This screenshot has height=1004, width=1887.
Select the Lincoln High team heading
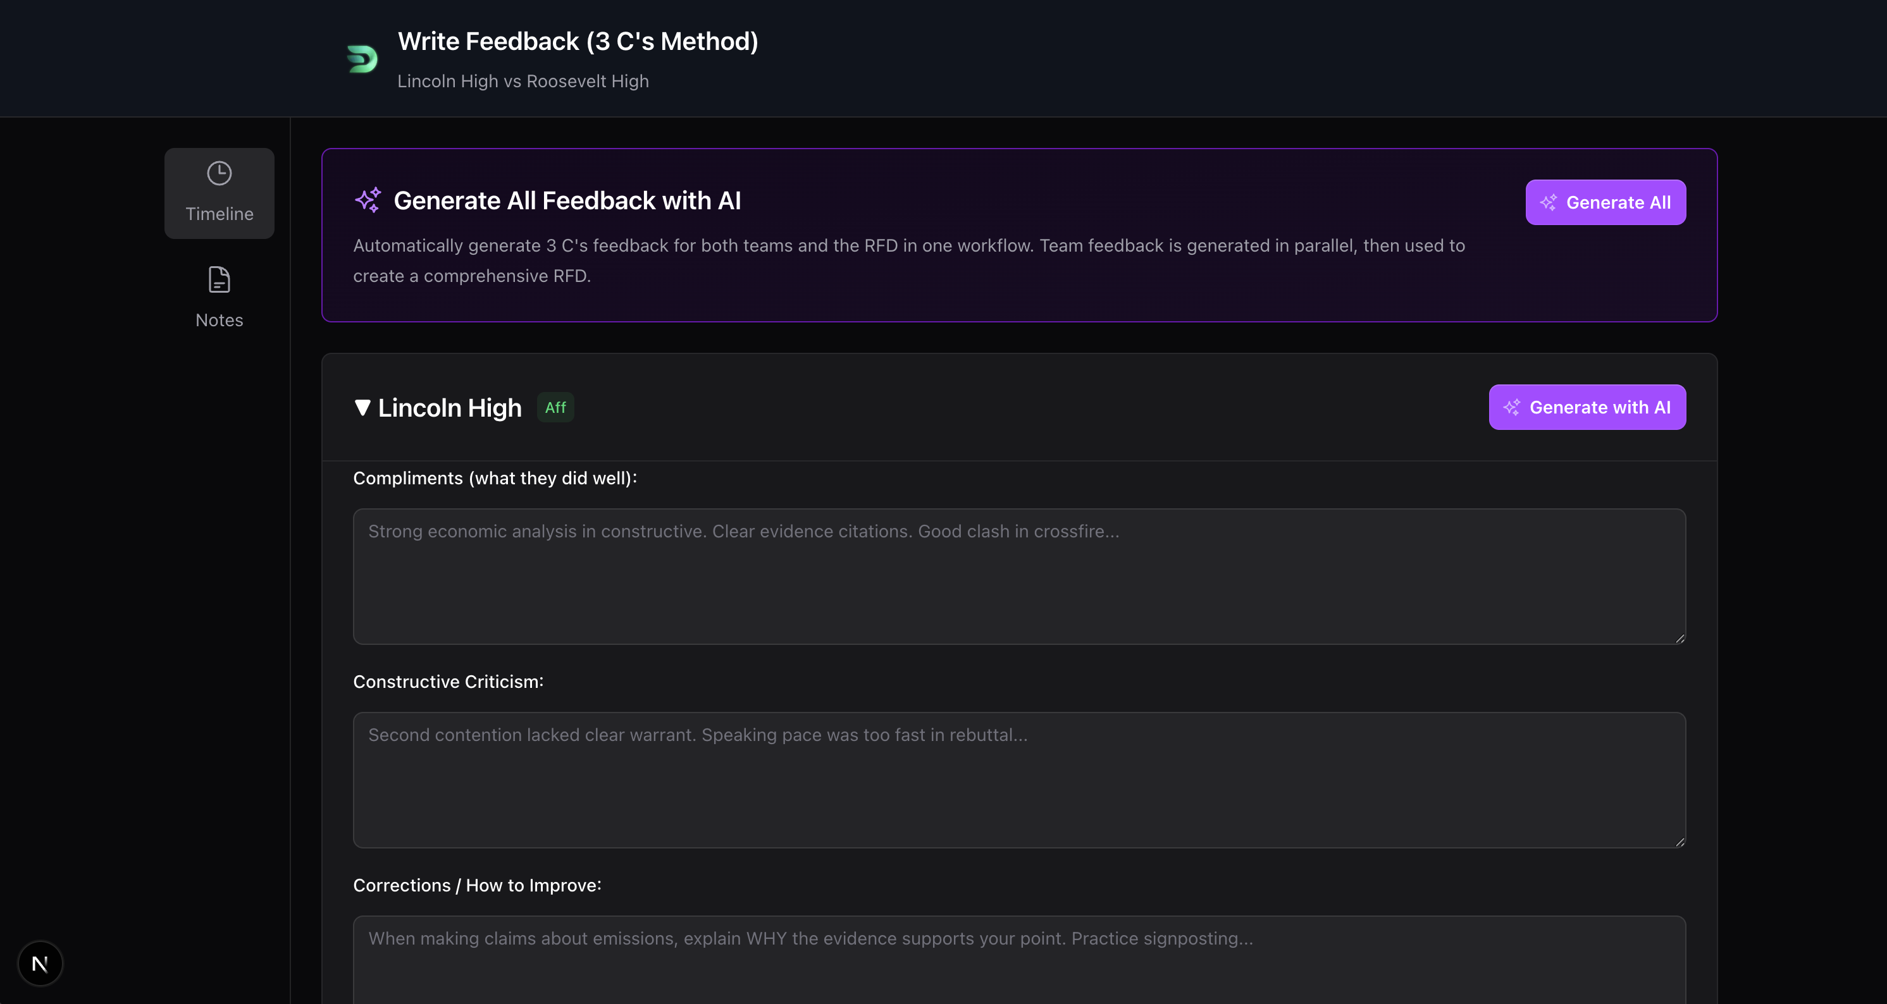click(449, 408)
